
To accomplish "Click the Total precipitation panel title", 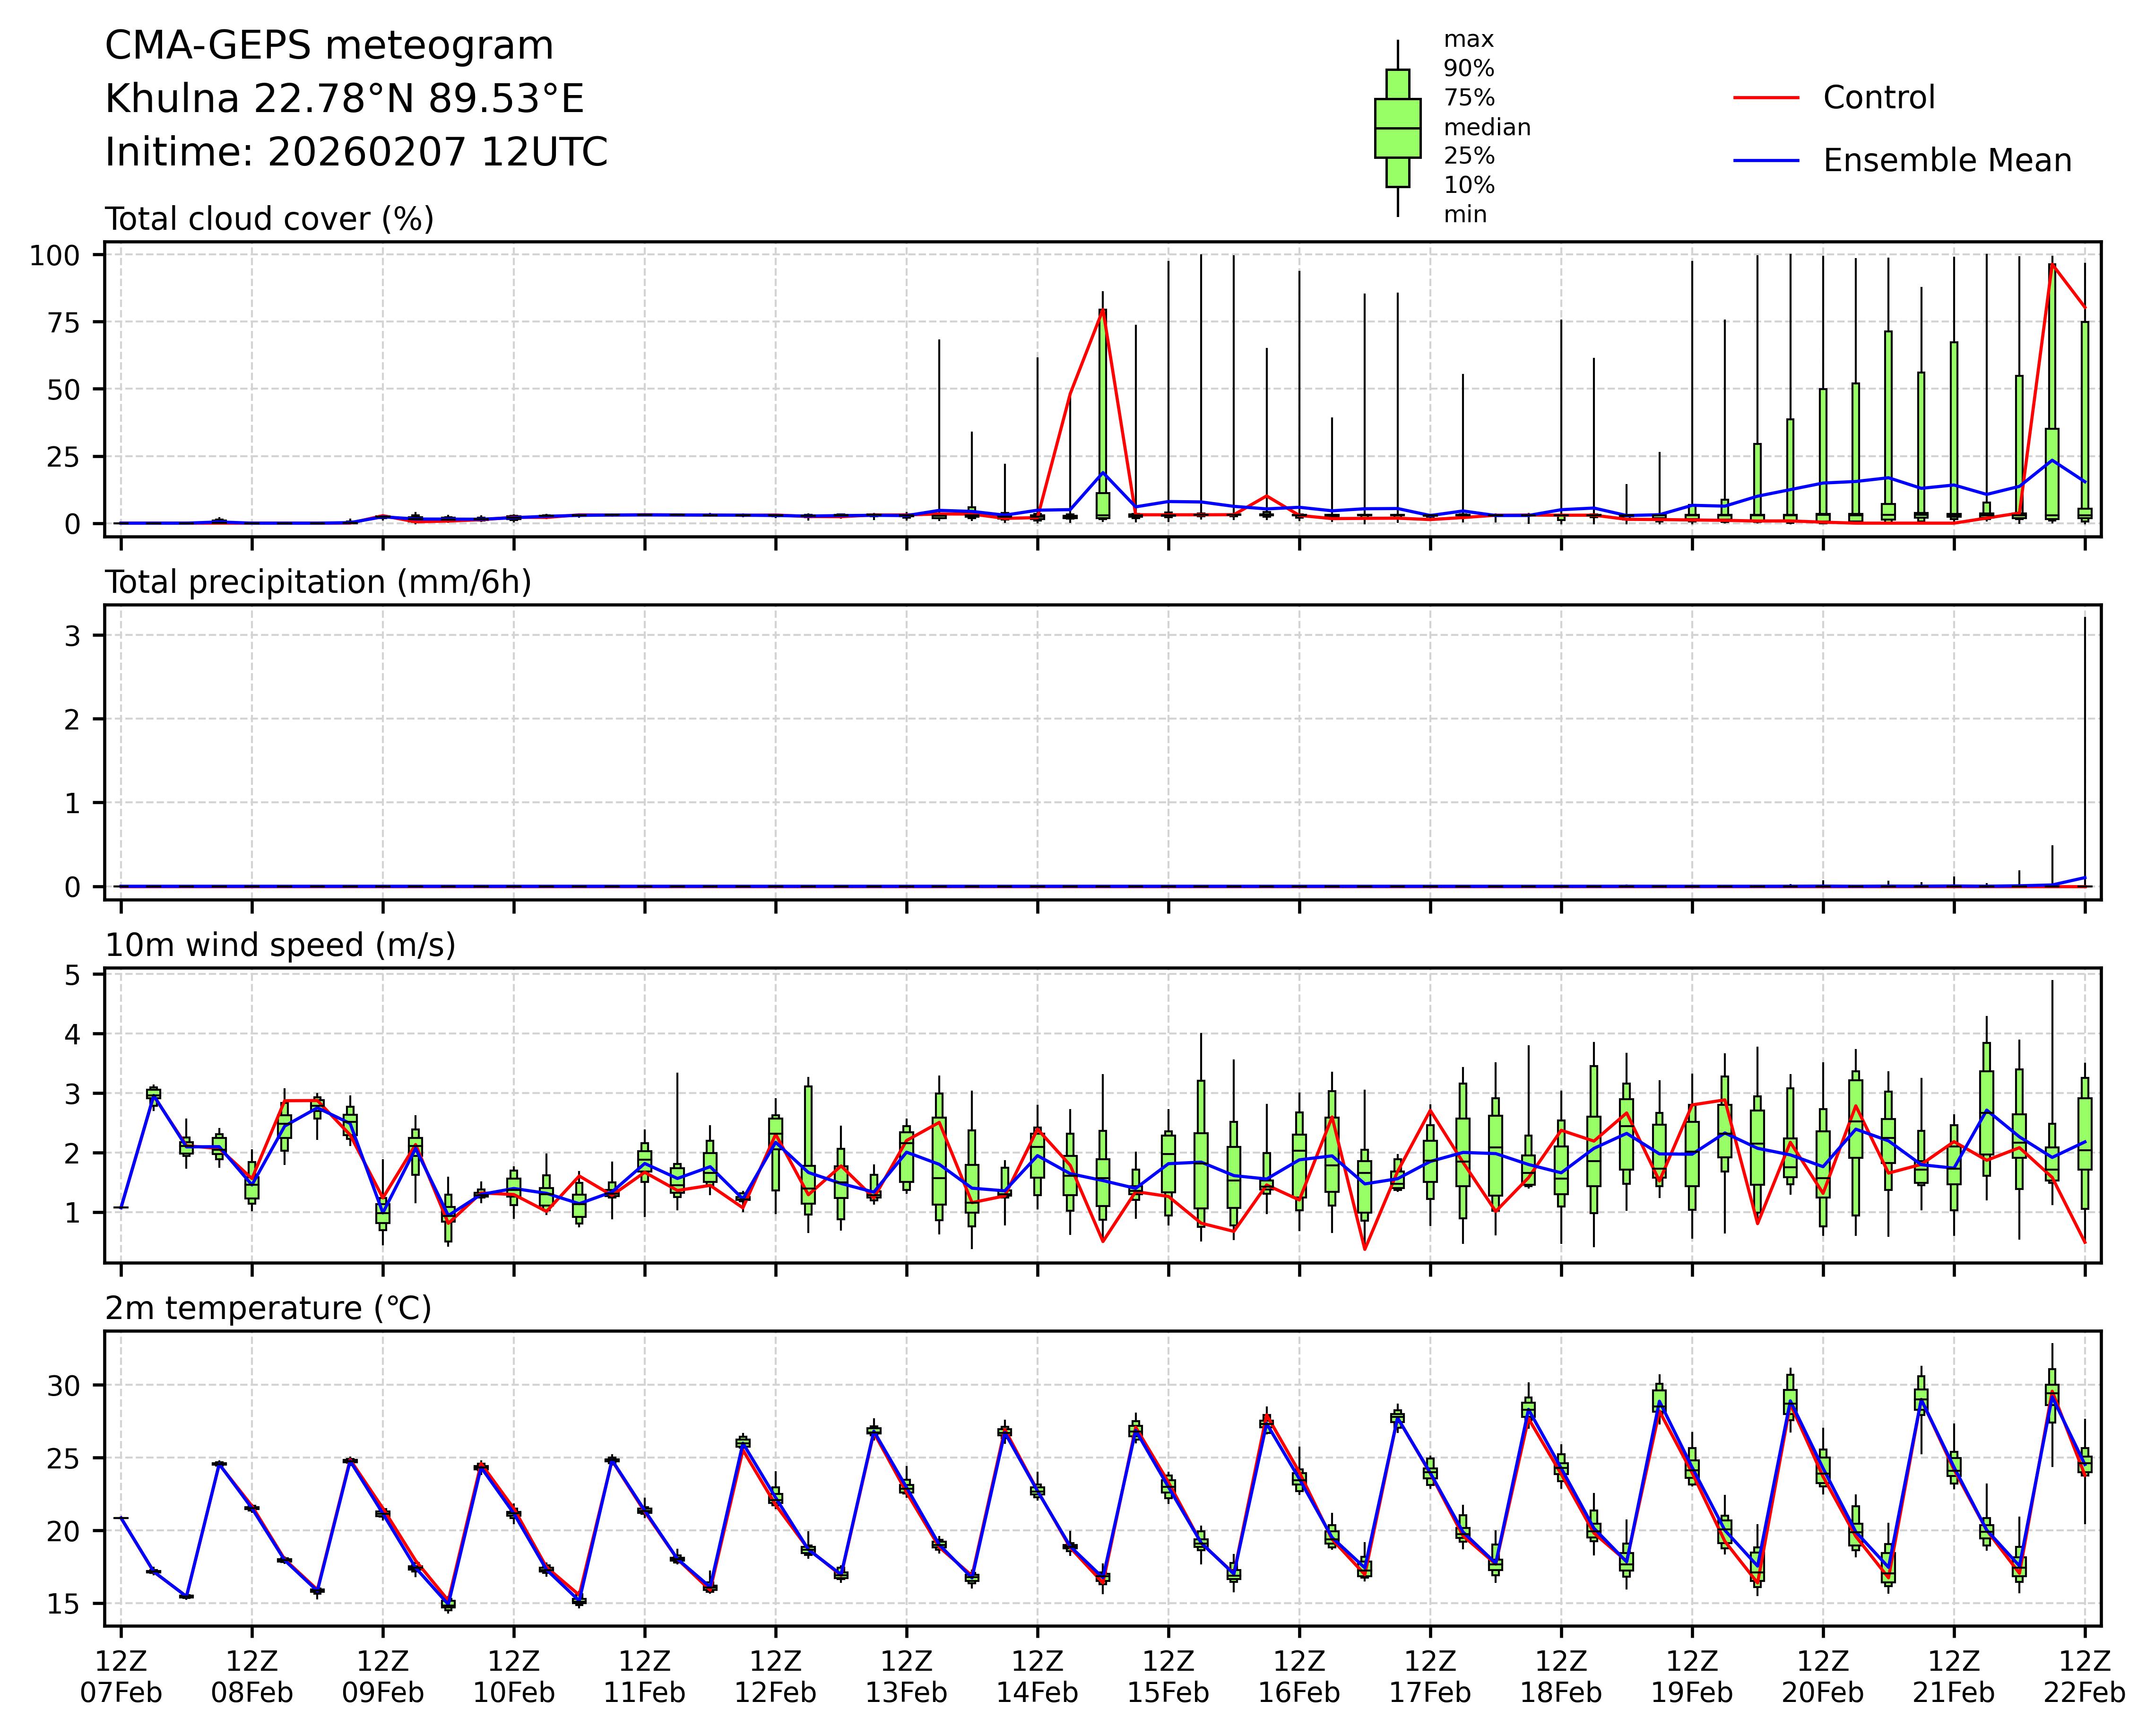I will coord(318,582).
